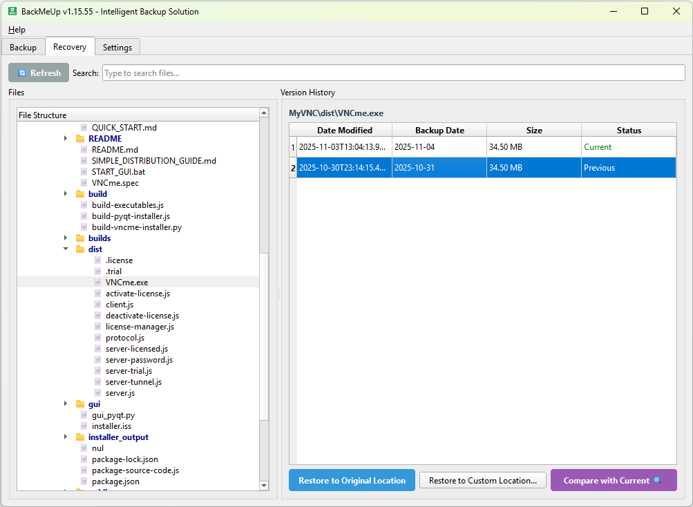Click the BackMeUp icon in the title bar
The image size is (693, 507).
click(12, 11)
